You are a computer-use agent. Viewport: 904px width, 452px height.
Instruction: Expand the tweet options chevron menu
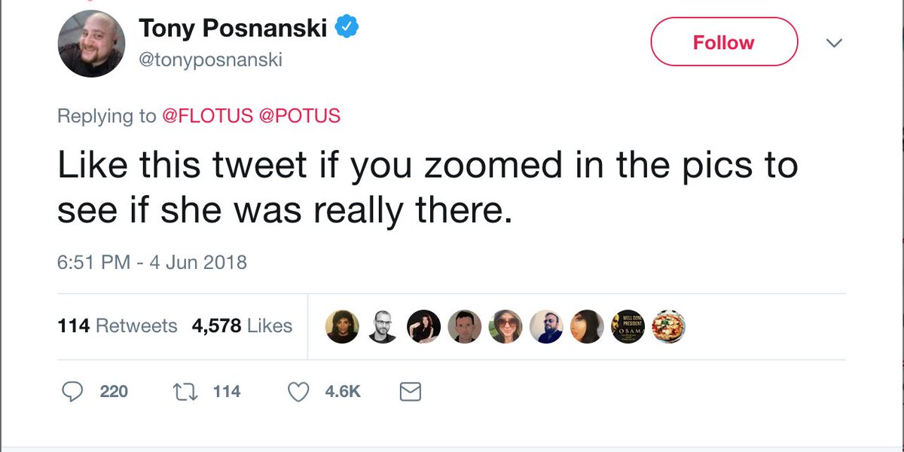point(833,43)
